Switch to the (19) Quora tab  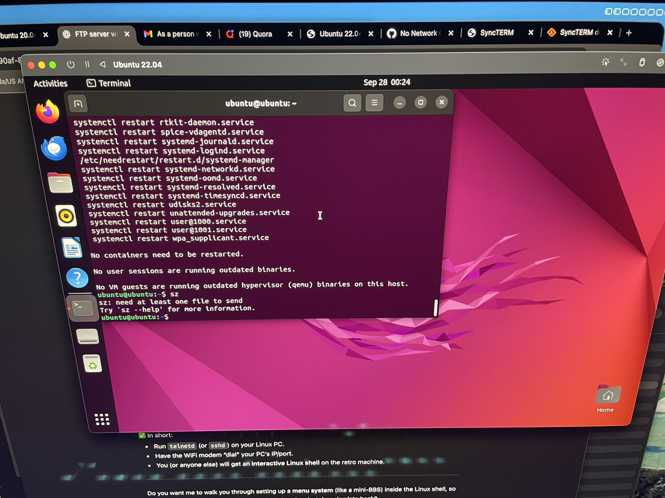coord(255,34)
